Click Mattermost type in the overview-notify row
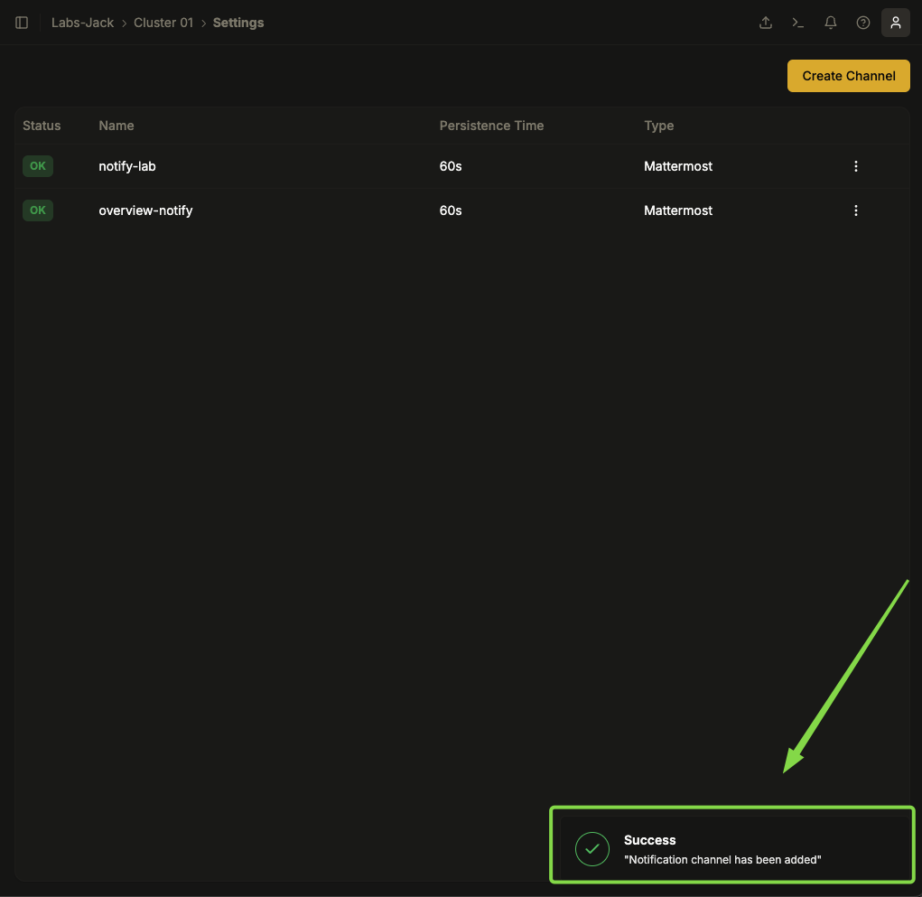This screenshot has width=922, height=897. (678, 210)
